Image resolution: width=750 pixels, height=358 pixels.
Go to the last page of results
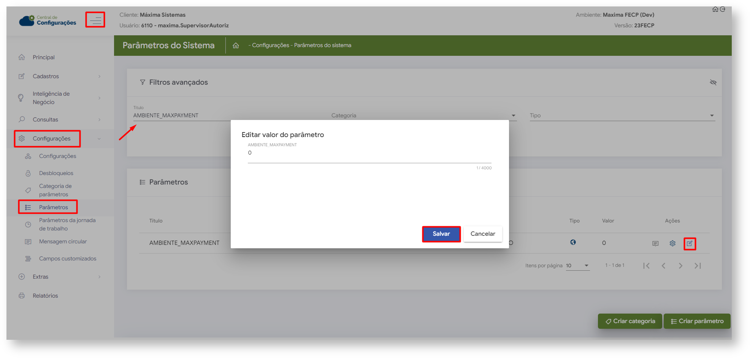tap(698, 266)
